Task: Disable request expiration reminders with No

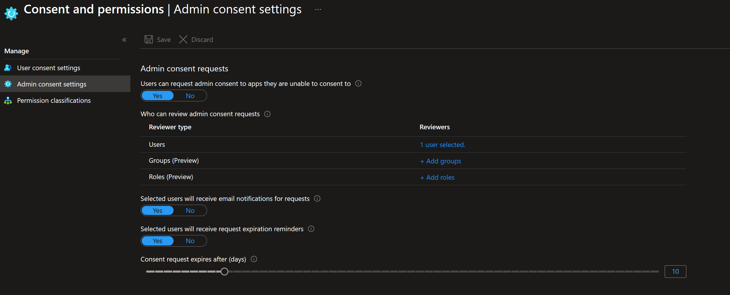Action: click(x=190, y=241)
